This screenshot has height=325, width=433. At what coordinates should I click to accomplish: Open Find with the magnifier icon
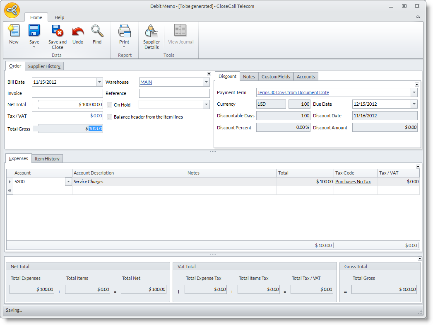97,31
